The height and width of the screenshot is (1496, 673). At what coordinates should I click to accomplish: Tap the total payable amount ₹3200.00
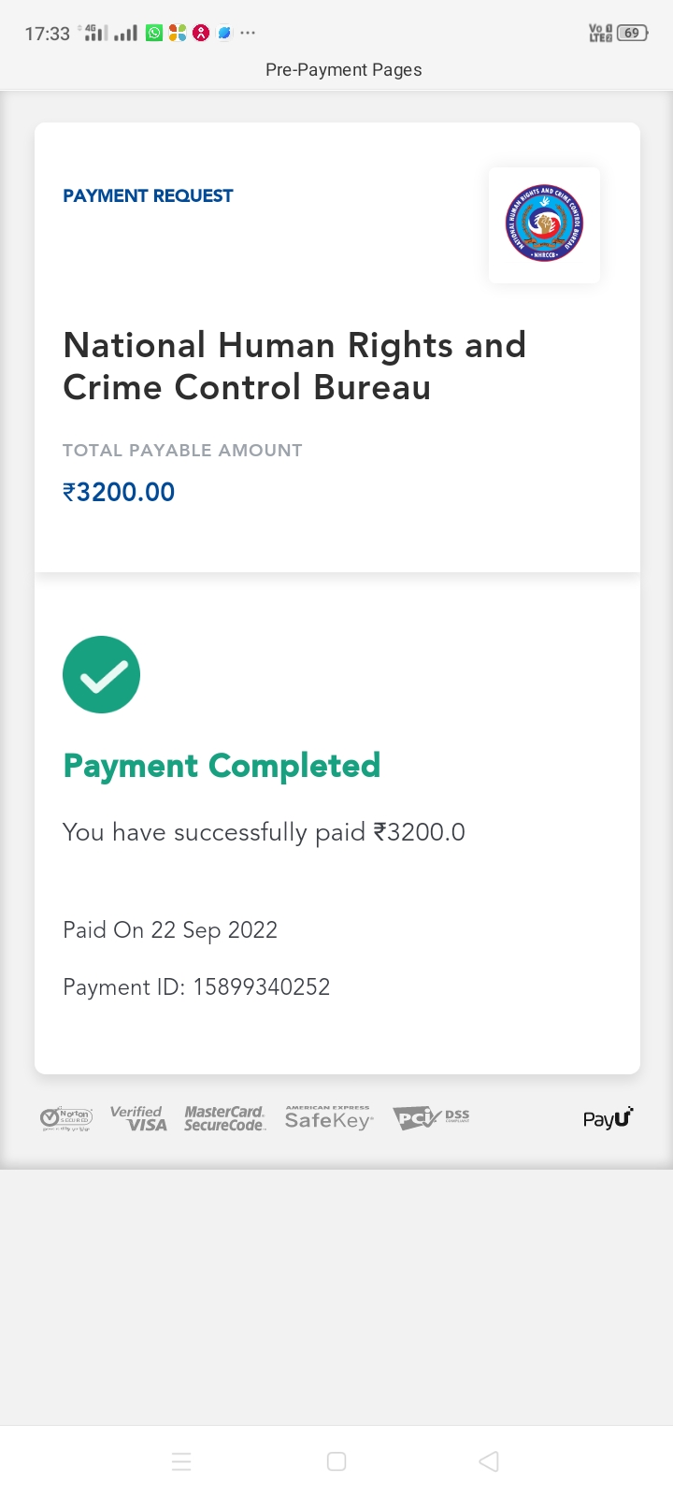coord(119,492)
